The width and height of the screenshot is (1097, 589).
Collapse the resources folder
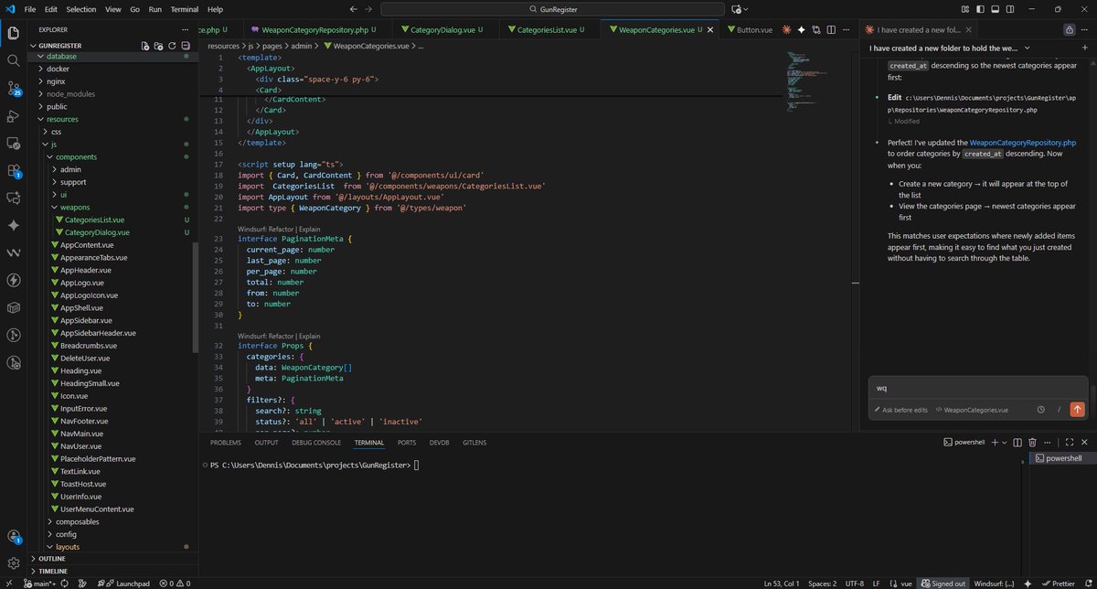tap(62, 119)
